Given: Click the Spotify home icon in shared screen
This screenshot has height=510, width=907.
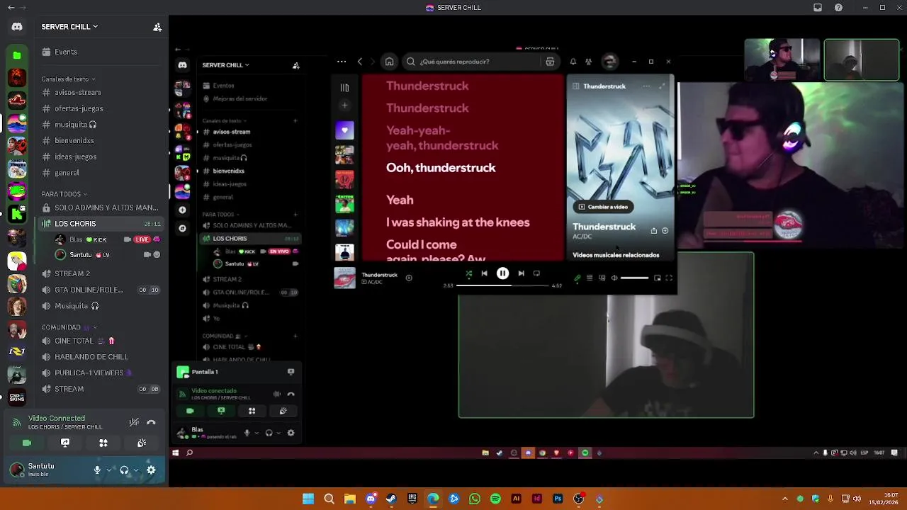Looking at the screenshot, I should tap(389, 62).
